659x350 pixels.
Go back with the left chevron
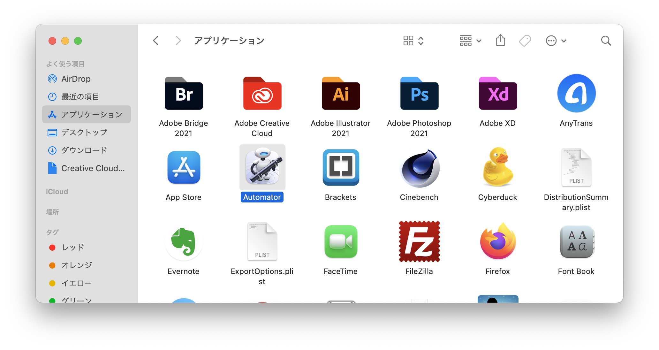pyautogui.click(x=155, y=41)
